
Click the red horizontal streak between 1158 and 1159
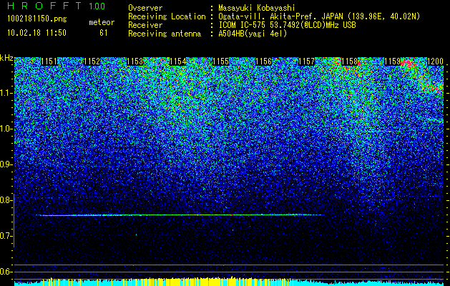pyautogui.click(x=371, y=62)
